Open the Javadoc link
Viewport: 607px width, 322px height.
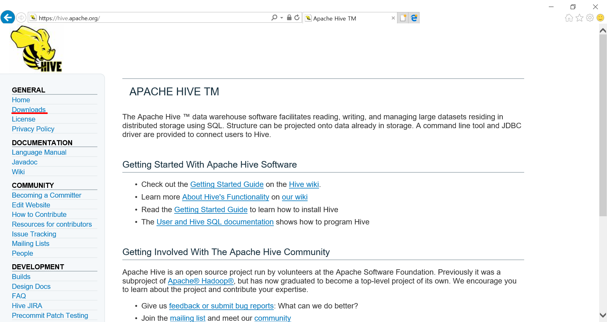25,162
